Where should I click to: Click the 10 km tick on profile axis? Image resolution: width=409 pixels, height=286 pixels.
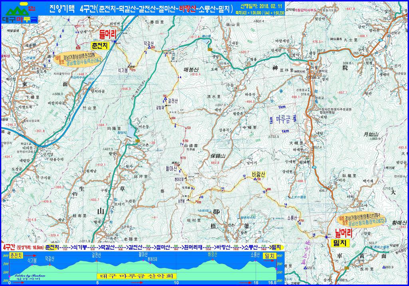[x=176, y=283]
